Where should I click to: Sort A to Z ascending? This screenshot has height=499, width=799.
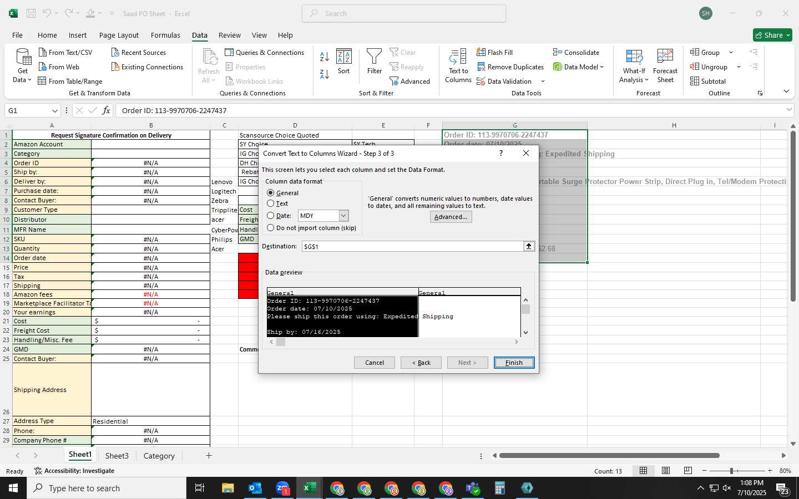325,56
